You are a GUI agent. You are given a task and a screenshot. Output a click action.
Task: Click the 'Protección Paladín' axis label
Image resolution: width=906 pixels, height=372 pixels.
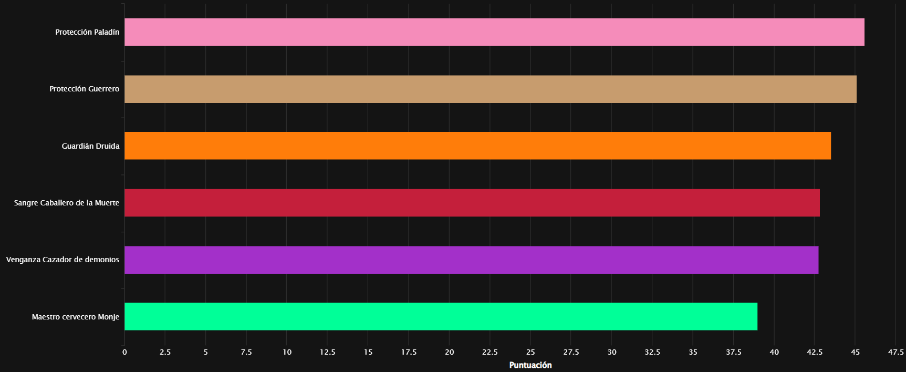[87, 32]
